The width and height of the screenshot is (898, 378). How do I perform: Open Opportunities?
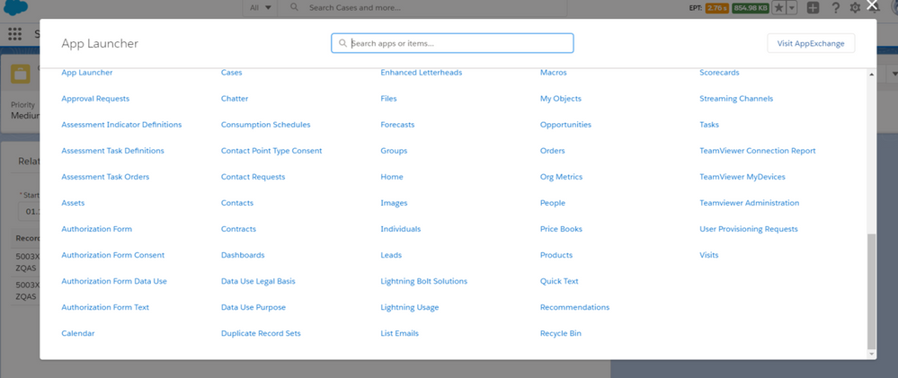click(565, 125)
